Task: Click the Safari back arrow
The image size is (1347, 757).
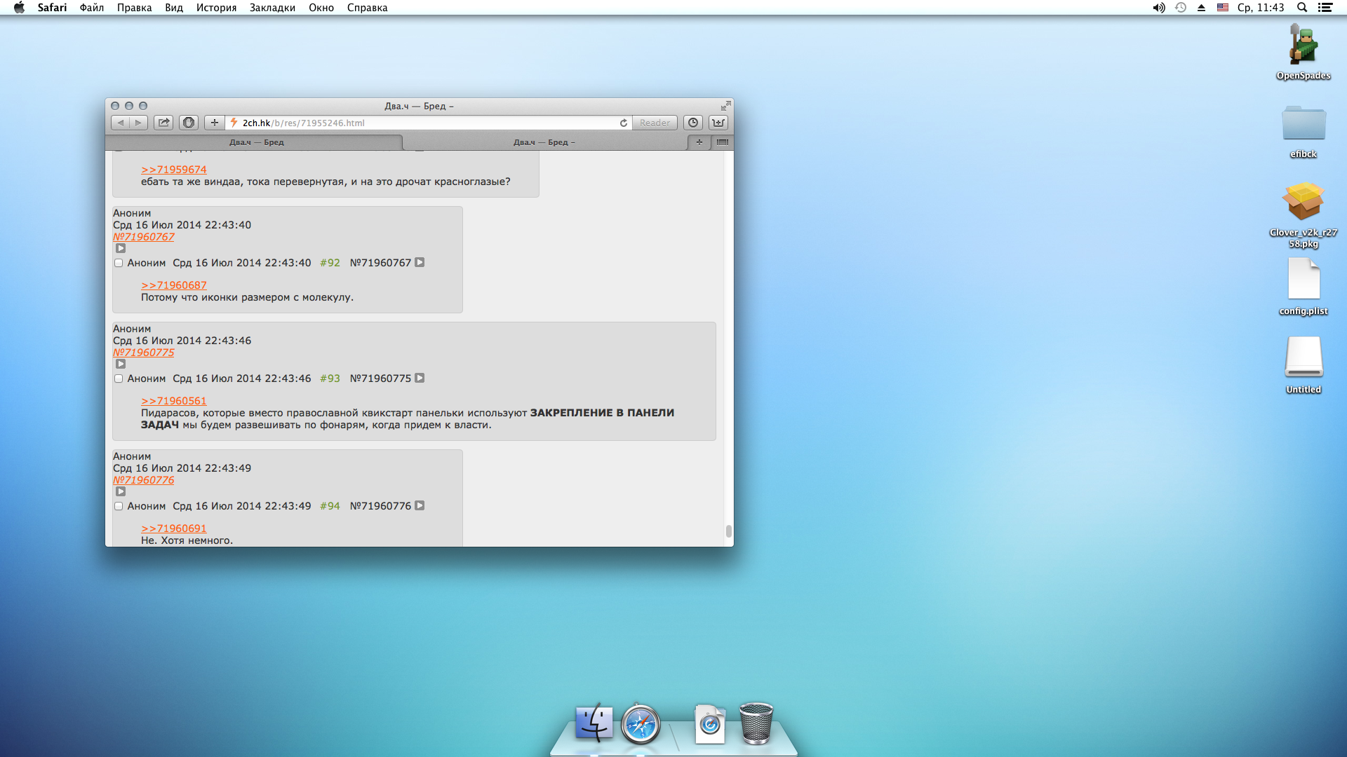Action: pos(121,123)
